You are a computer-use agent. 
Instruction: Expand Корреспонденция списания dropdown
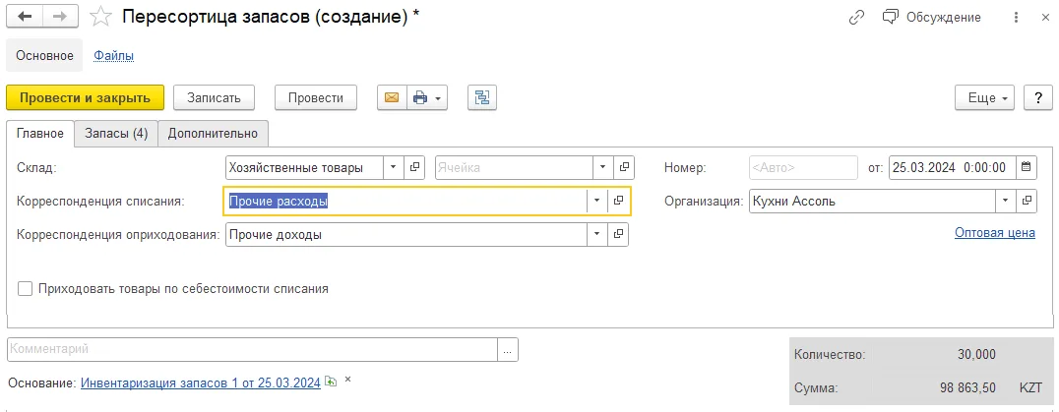[596, 201]
